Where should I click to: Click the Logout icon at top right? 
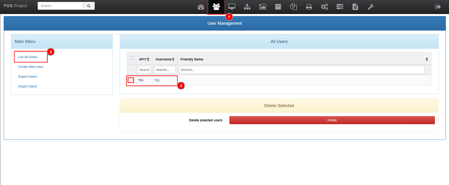click(437, 7)
